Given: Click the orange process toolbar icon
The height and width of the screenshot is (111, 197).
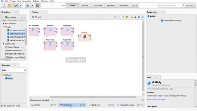Looking at the screenshot, I should [x=127, y=17].
